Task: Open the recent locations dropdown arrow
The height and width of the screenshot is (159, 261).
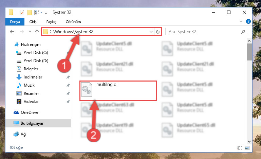Action: pos(30,31)
